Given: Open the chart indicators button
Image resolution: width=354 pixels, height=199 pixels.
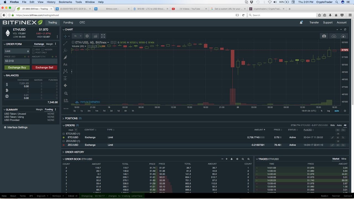Looking at the screenshot, I should (95, 36).
